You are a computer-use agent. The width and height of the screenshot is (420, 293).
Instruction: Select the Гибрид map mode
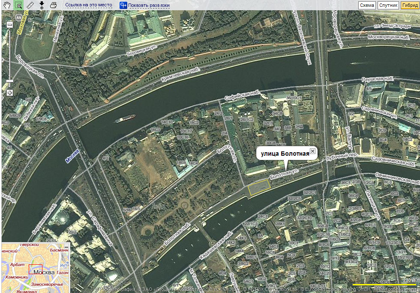[410, 5]
